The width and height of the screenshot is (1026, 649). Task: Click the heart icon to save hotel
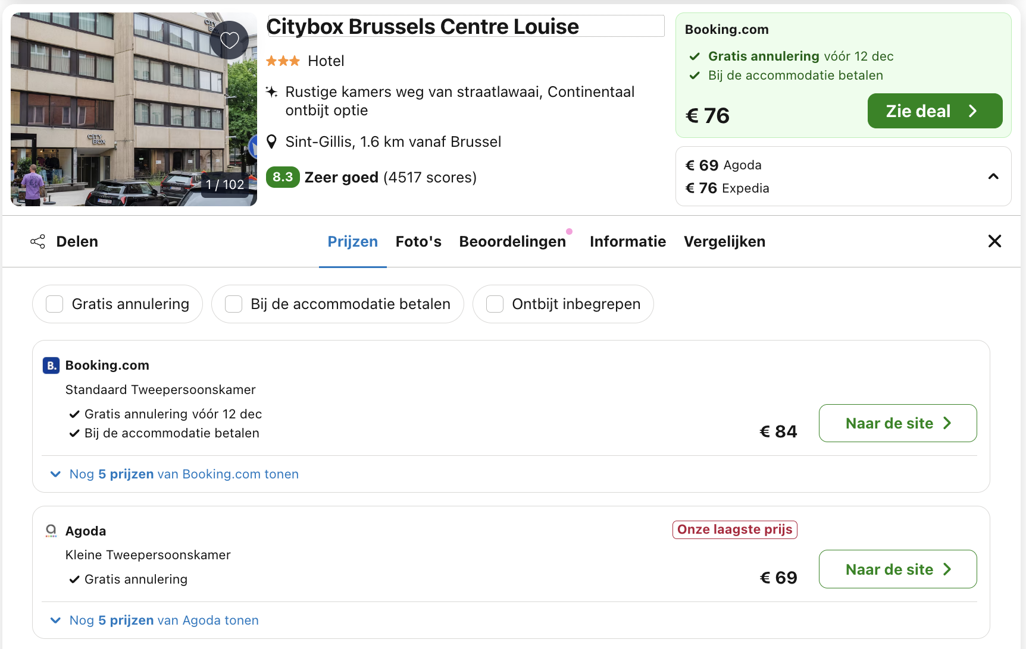229,40
